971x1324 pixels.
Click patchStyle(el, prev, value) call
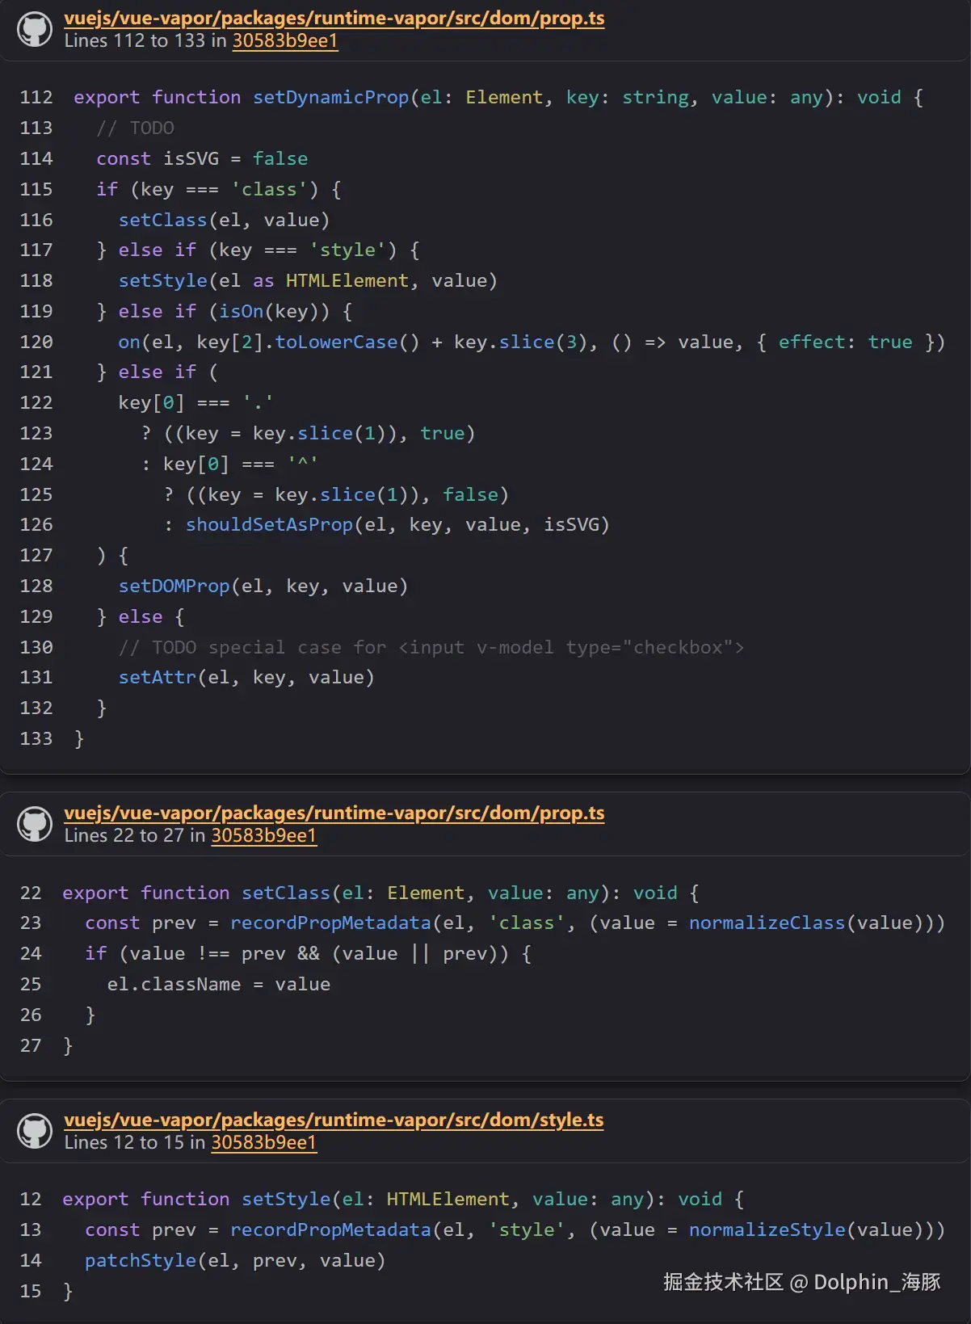235,1261
